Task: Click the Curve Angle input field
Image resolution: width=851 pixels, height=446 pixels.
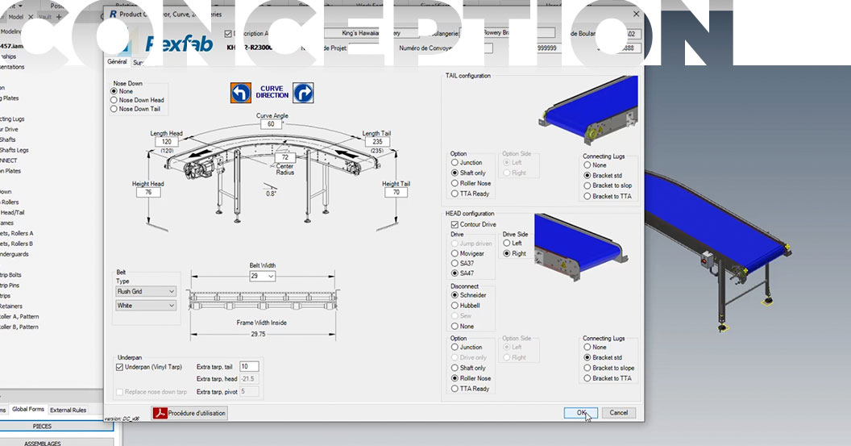Action: coord(272,124)
